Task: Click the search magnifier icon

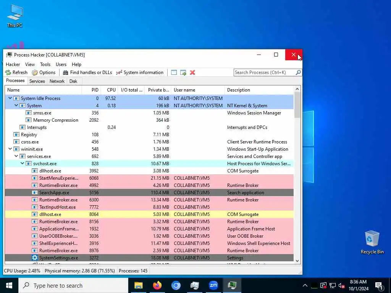Action: (298, 72)
